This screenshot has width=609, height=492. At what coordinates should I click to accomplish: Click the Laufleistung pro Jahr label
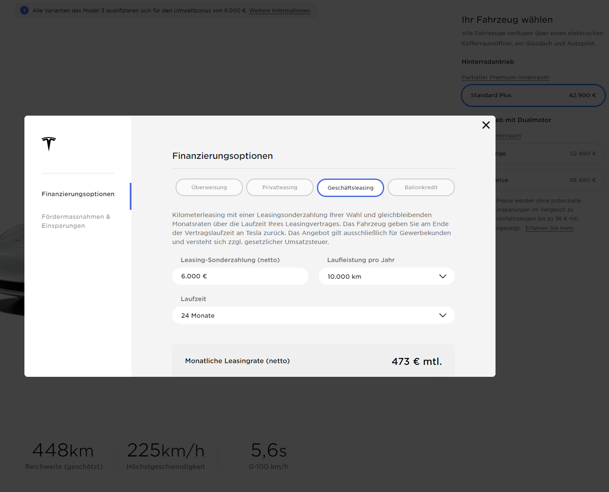361,260
